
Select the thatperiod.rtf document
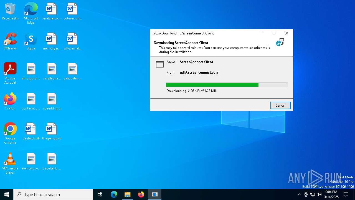(52, 131)
